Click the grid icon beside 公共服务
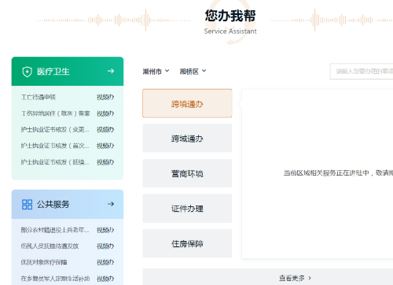The image size is (393, 285). pos(27,205)
